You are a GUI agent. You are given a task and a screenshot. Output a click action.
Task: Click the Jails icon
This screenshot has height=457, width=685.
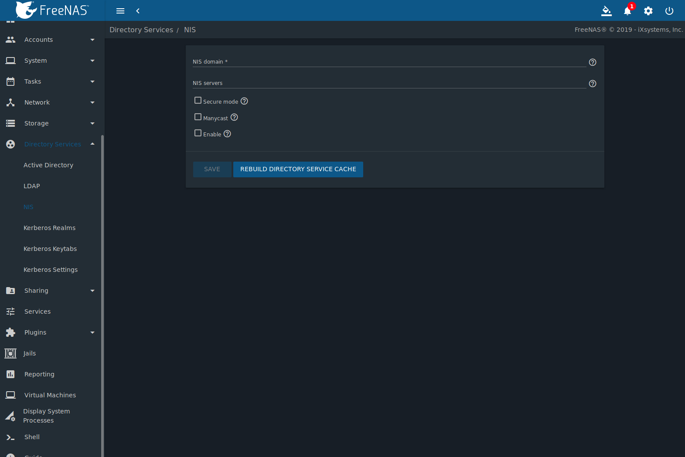[10, 353]
